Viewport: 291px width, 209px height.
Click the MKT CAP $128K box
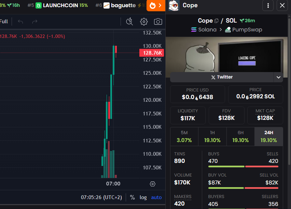(x=265, y=115)
